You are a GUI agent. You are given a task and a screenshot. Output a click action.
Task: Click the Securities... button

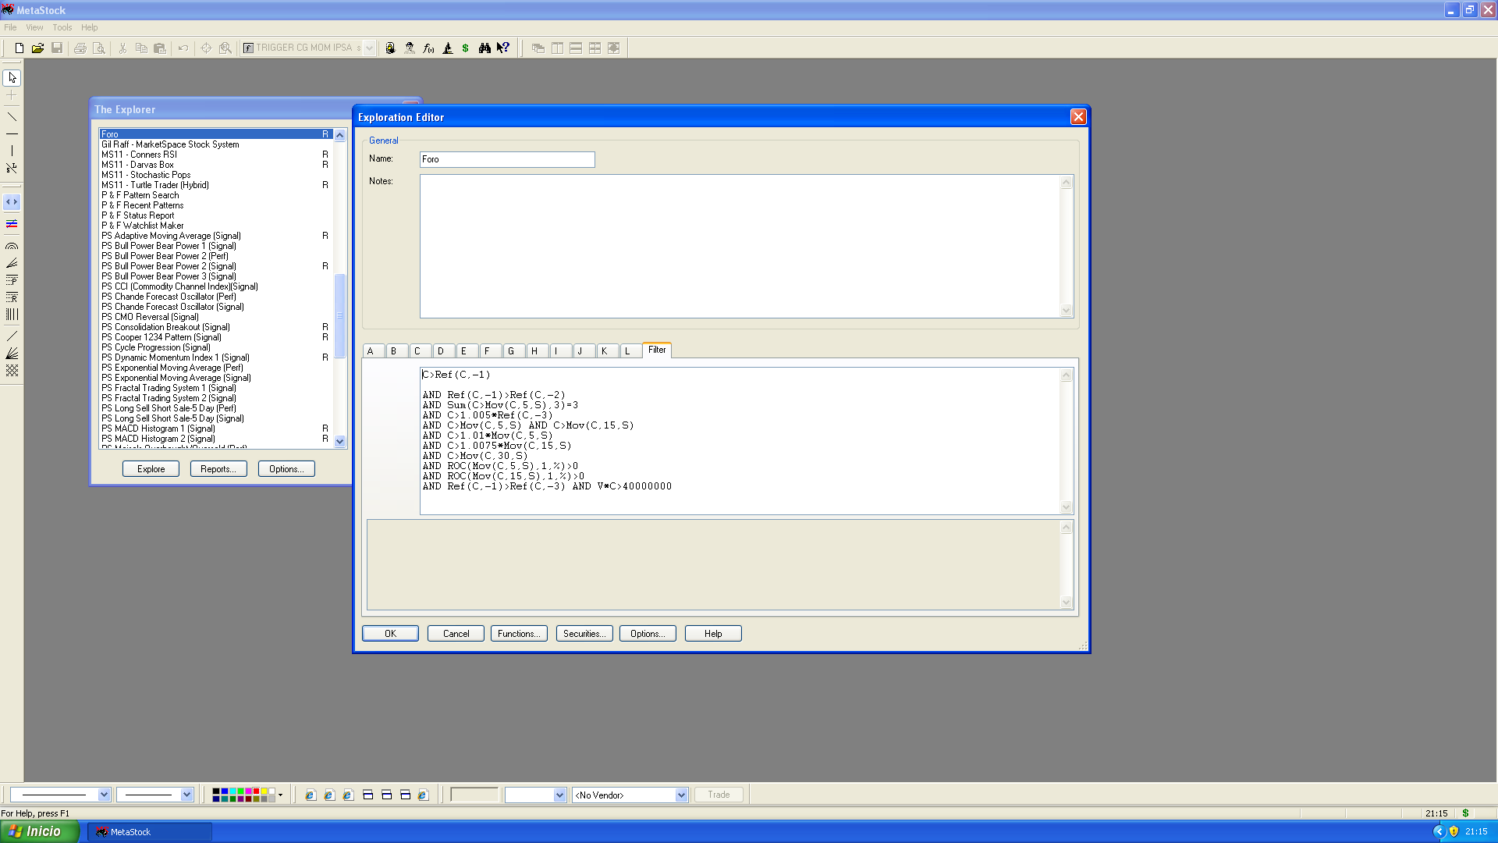584,634
